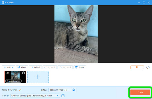Screen dimensions: 152x99
Task: Insert a frame Behind
Action: [35, 67]
